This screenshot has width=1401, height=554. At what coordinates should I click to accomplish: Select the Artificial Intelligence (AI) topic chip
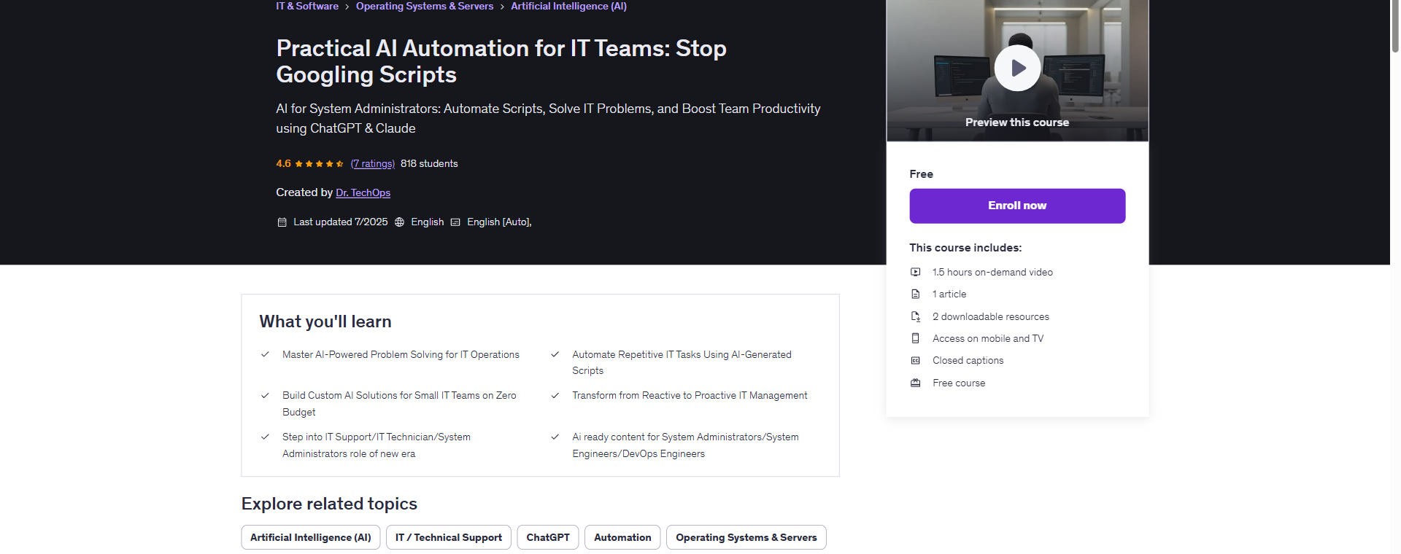(x=310, y=537)
